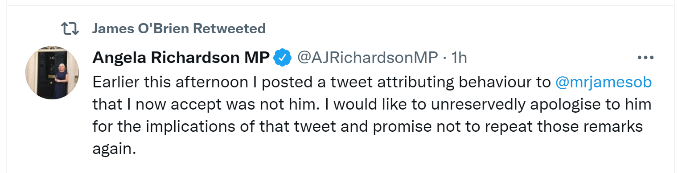Image resolution: width=678 pixels, height=173 pixels.
Task: Open the tweet via its 1h timestamp
Action: click(x=459, y=57)
